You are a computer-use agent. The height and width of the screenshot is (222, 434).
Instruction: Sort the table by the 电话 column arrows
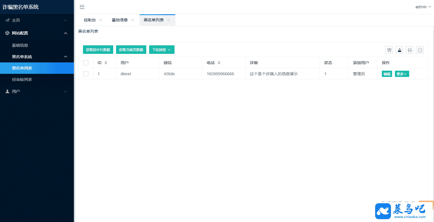click(x=219, y=63)
